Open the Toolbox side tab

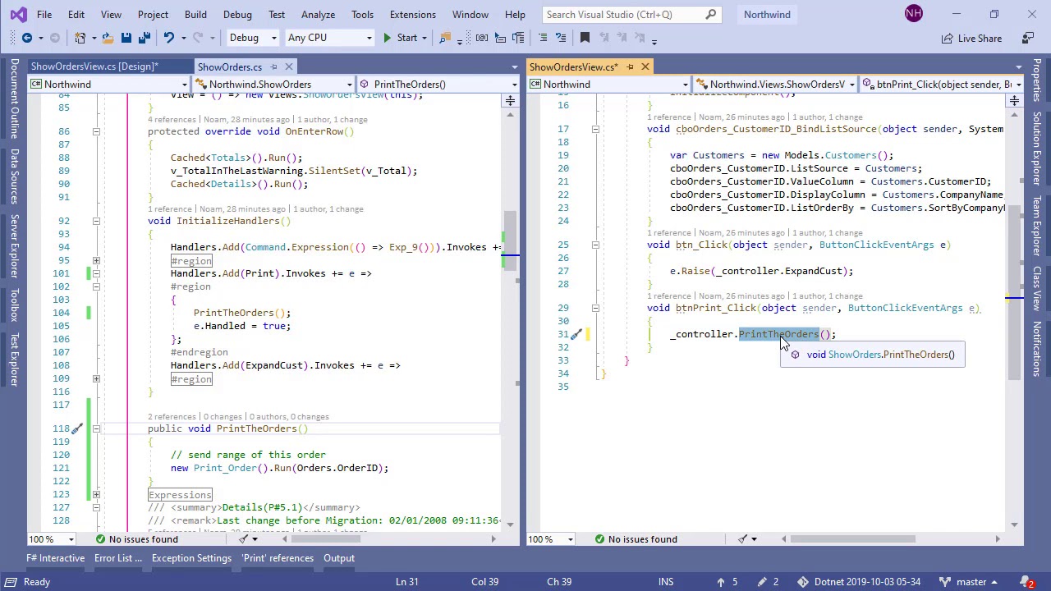[x=14, y=307]
